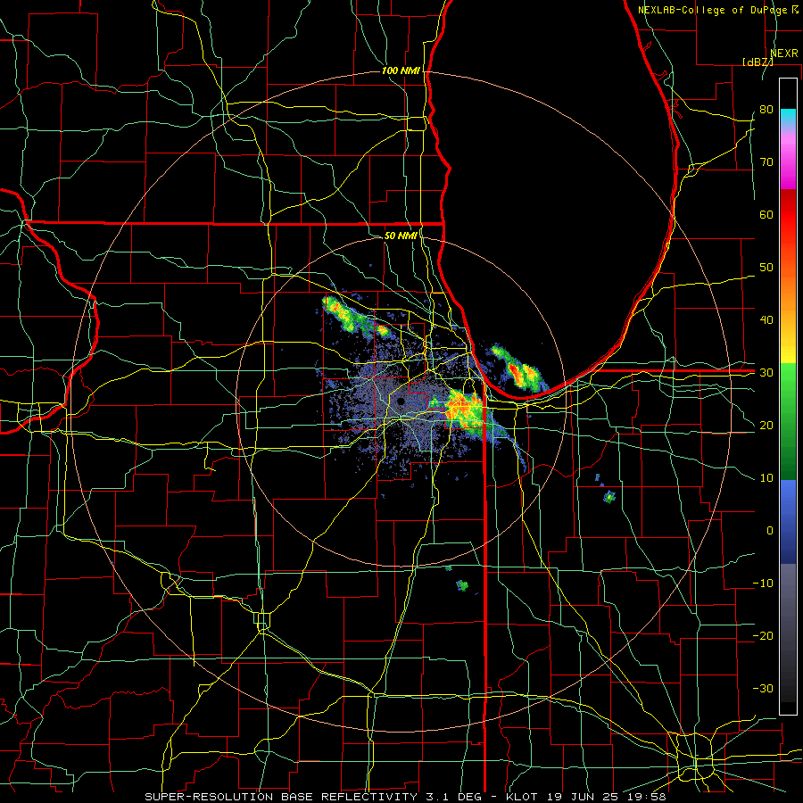The height and width of the screenshot is (803, 803).
Task: Click the 40 value on the color scale
Action: [x=766, y=320]
